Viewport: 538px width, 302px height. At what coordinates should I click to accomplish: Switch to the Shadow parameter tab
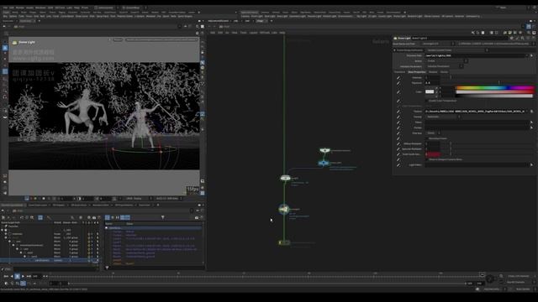pos(433,72)
